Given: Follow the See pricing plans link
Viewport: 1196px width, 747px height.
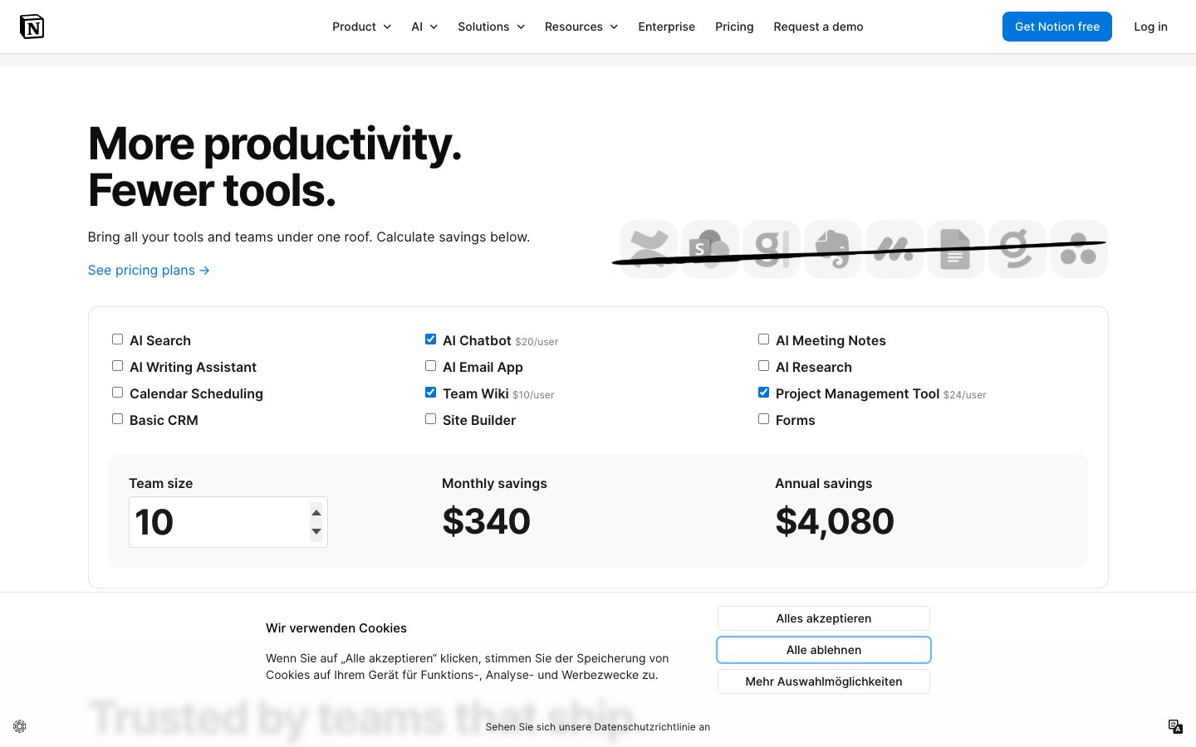Looking at the screenshot, I should pos(149,271).
